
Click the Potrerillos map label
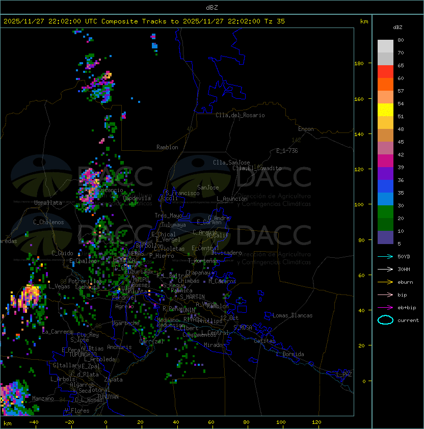(x=85, y=281)
